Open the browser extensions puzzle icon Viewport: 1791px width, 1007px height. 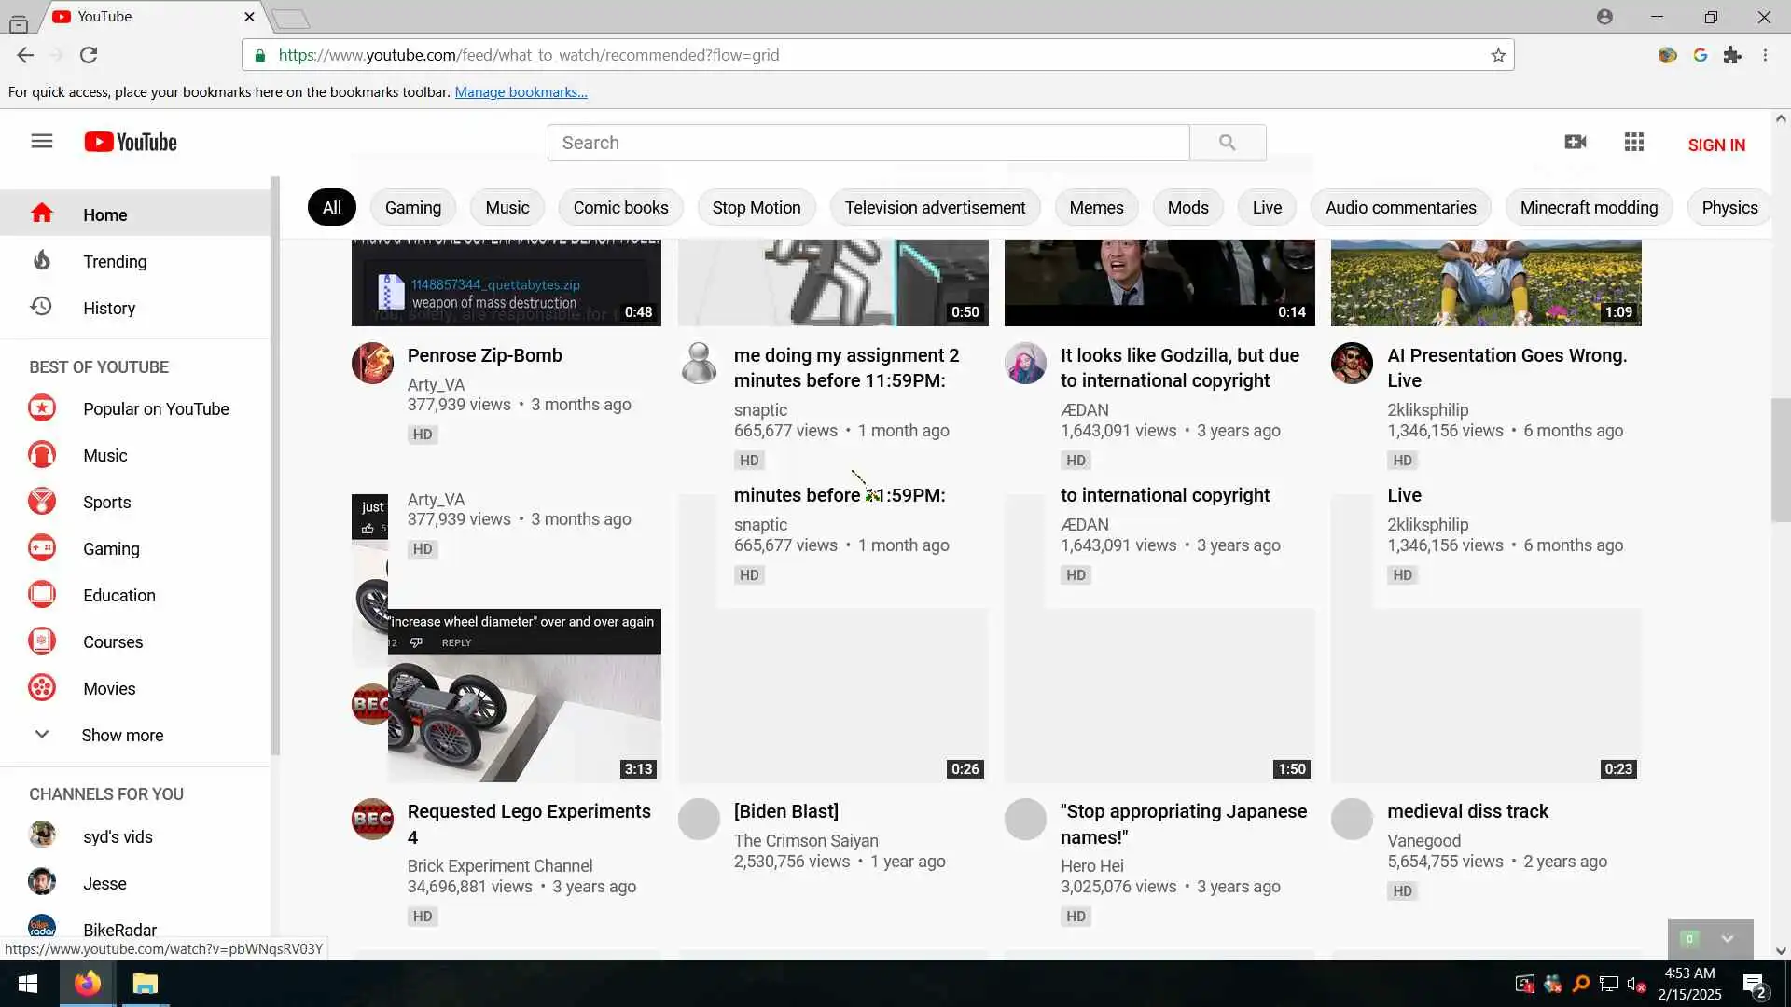1732,55
